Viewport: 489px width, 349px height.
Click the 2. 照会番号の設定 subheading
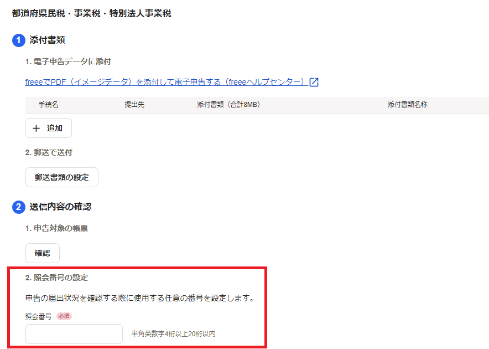point(56,278)
